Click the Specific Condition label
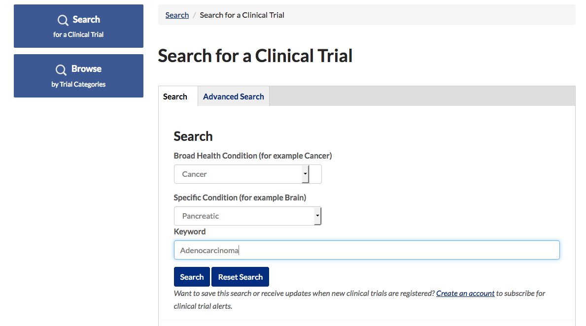586x326 pixels. (240, 197)
